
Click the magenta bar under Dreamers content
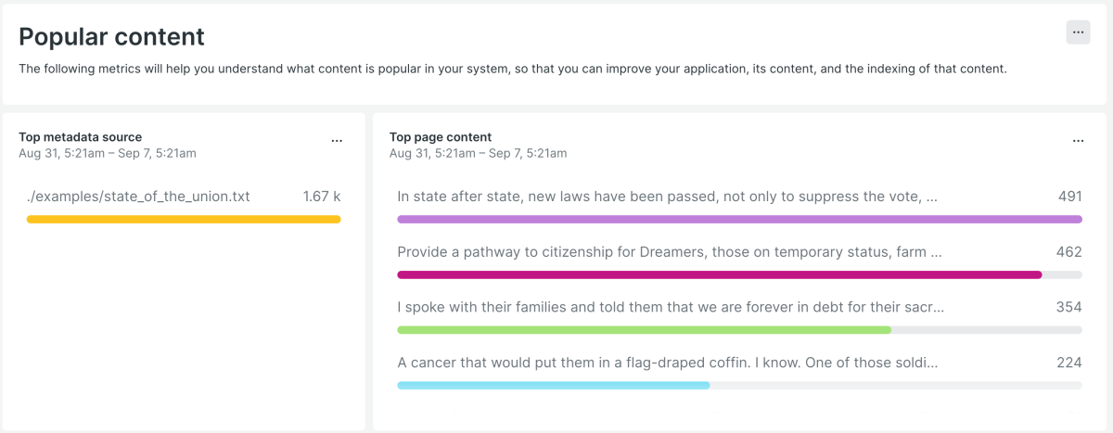coord(719,274)
